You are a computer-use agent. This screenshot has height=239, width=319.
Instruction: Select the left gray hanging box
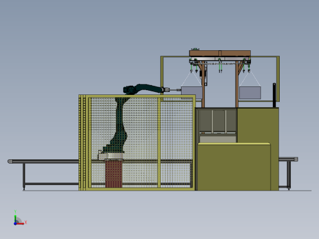[191, 93]
